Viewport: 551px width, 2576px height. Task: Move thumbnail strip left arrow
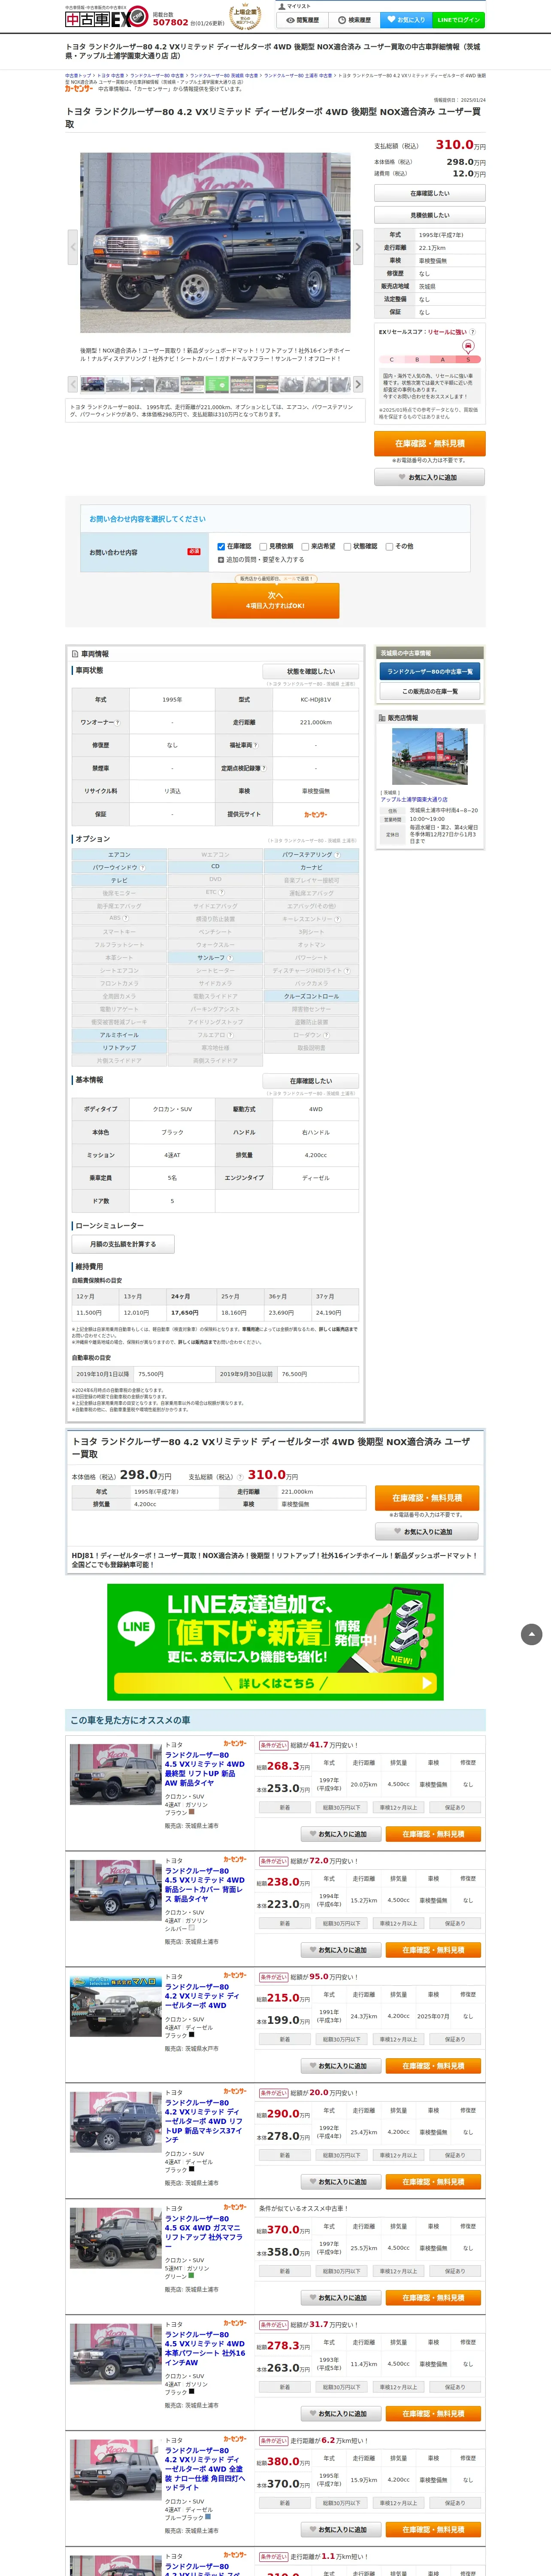pyautogui.click(x=72, y=384)
